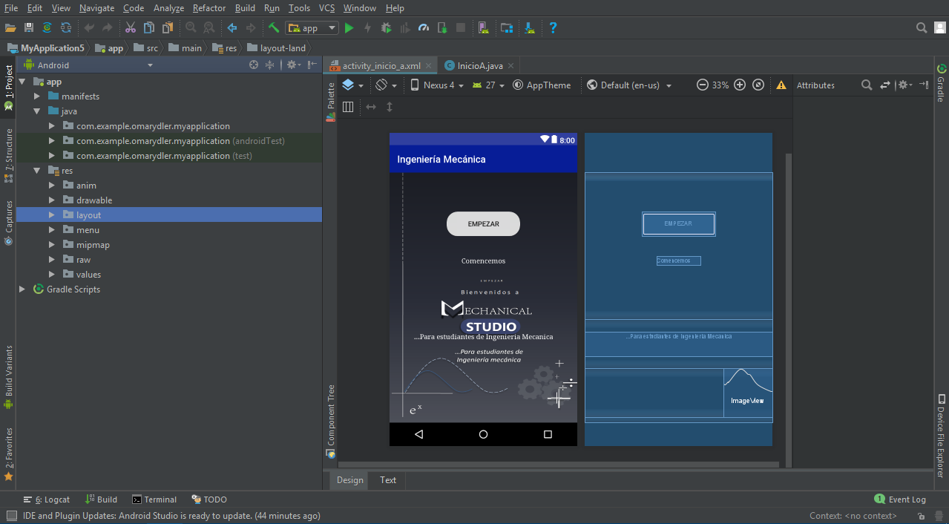Open the Android project view dropdown
Viewport: 949px width, 524px height.
coord(89,65)
